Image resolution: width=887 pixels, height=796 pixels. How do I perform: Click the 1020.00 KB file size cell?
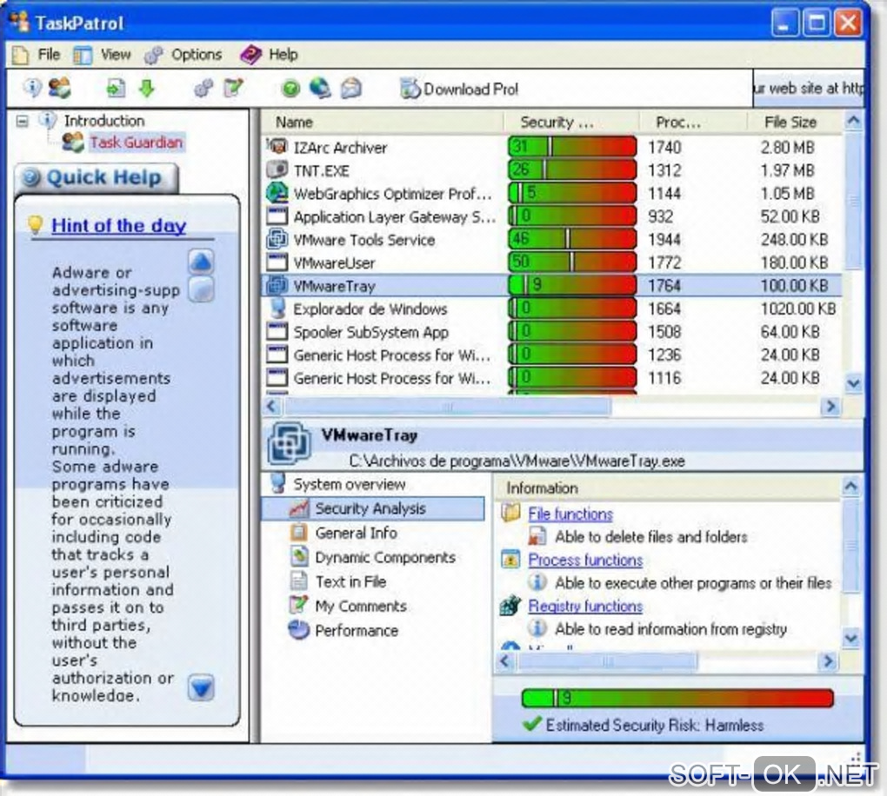click(x=797, y=308)
